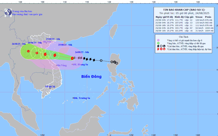The width and height of the screenshot is (218, 136).
Task: Click the '100E' longitude axis label
Action: [x=20, y=2]
